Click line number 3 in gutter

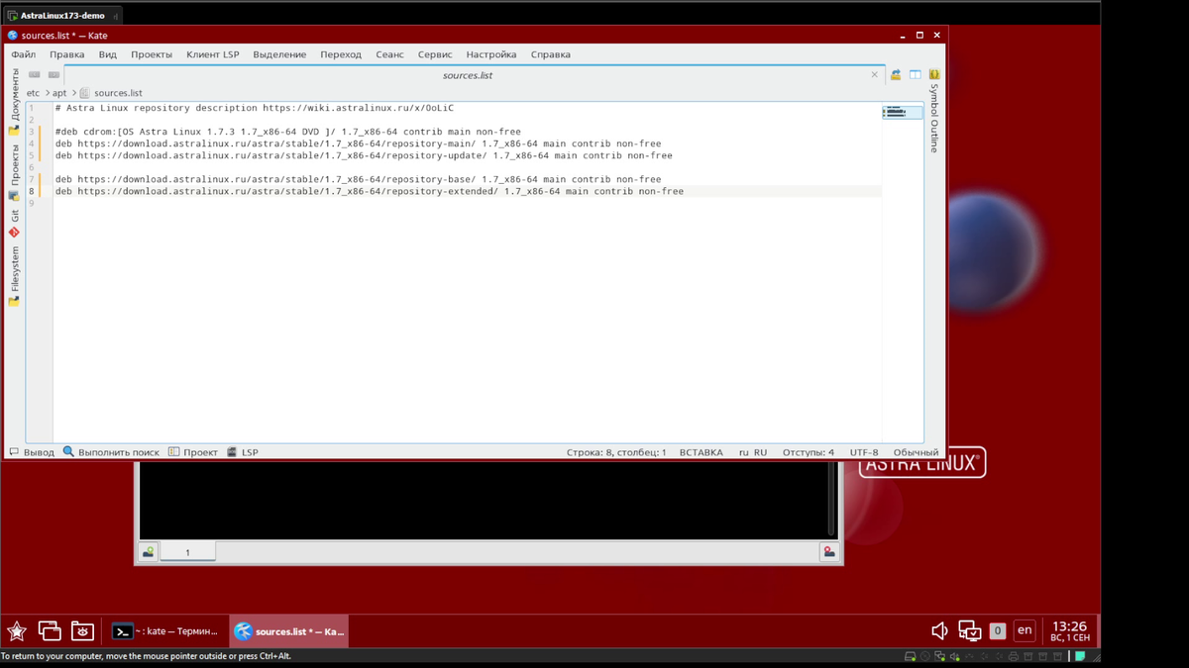coord(32,132)
